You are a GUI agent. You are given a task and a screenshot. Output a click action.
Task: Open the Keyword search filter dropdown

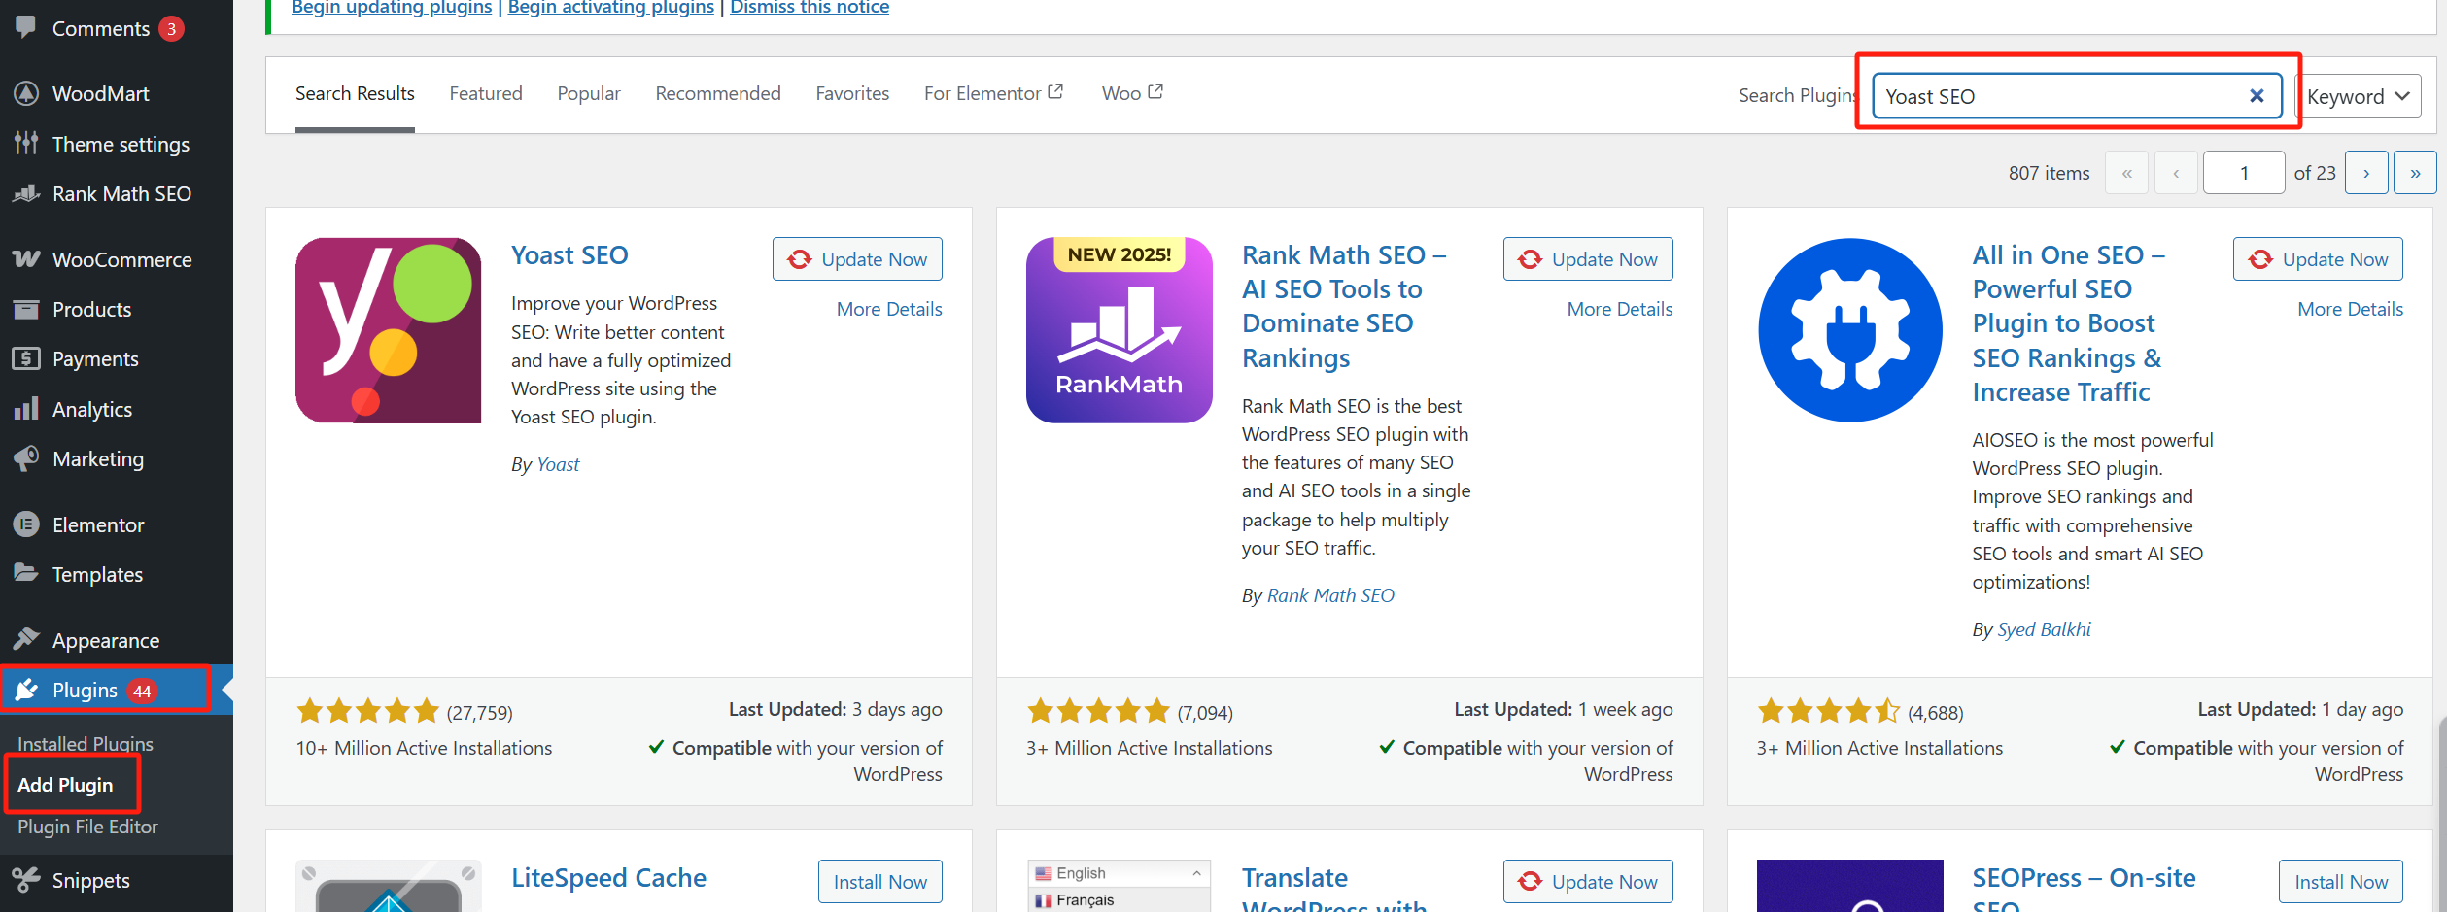pyautogui.click(x=2358, y=95)
